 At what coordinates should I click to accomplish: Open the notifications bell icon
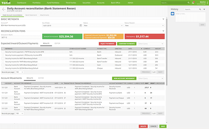[x=193, y=3]
